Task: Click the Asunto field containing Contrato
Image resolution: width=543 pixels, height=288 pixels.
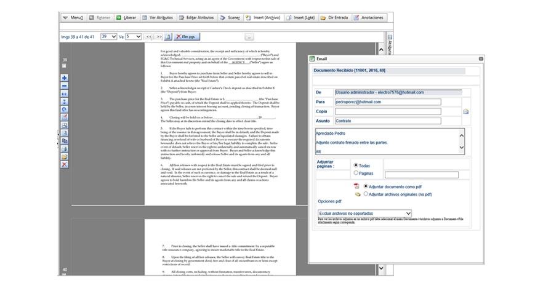Action: coord(388,121)
